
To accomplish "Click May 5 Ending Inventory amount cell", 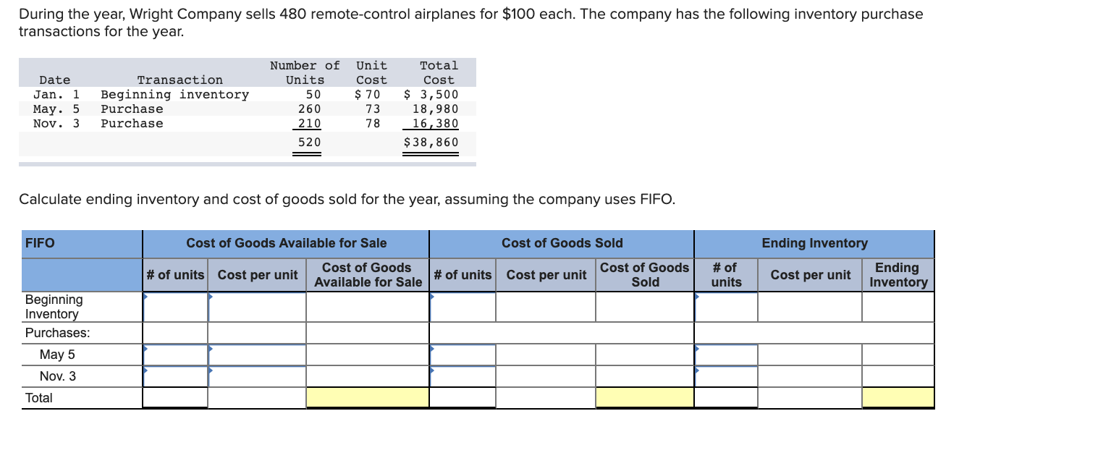I will pos(898,355).
